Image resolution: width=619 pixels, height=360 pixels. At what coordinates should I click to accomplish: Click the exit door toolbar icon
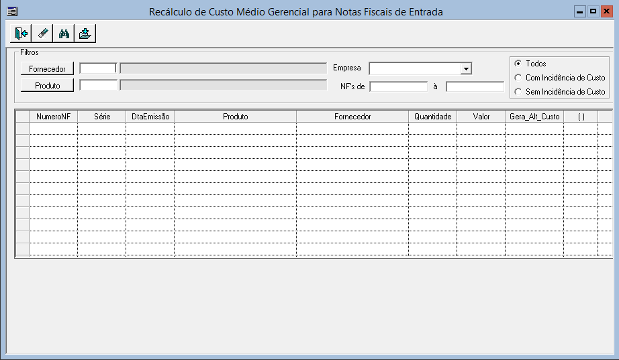tap(21, 34)
